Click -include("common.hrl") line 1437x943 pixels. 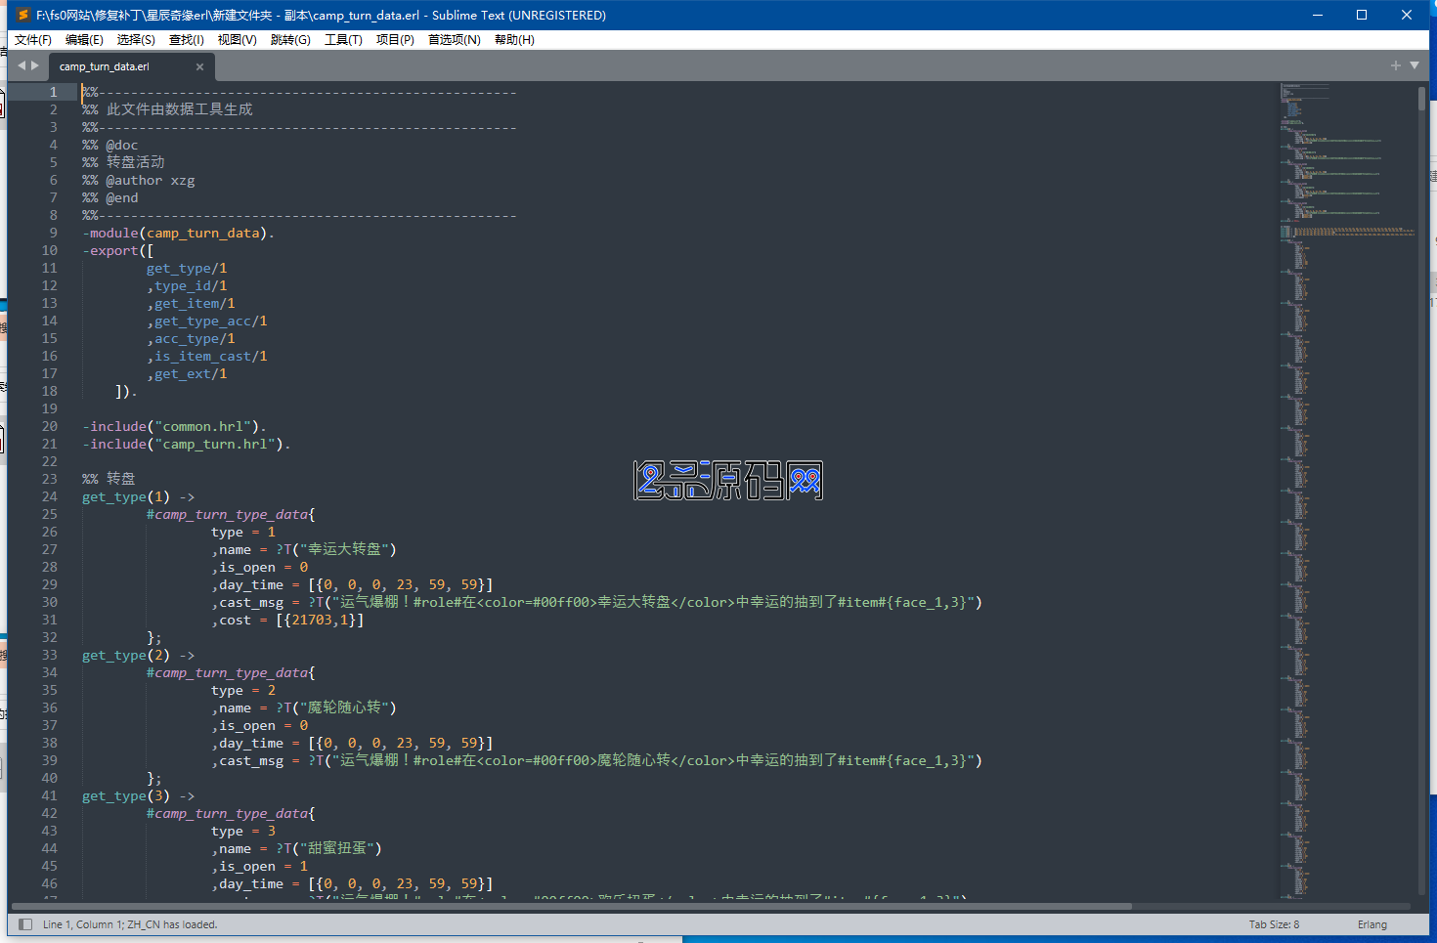(174, 426)
